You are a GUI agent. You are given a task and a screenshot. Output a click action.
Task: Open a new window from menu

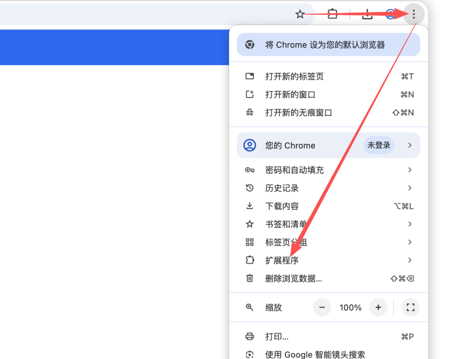(x=329, y=95)
